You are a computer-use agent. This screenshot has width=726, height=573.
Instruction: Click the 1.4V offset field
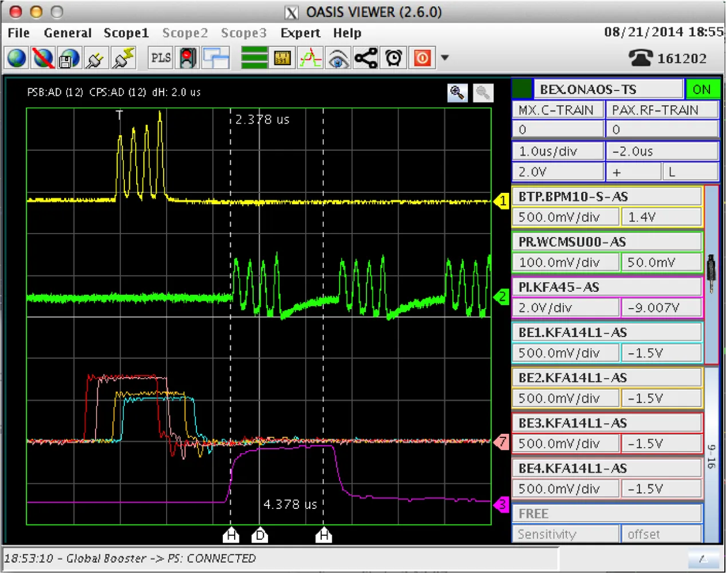click(661, 217)
